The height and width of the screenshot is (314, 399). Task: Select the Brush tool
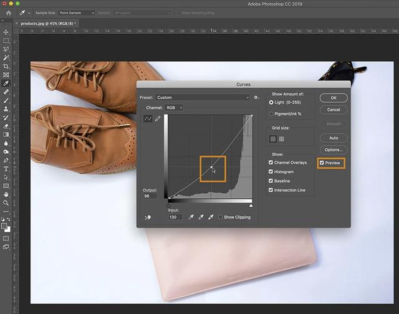pyautogui.click(x=6, y=100)
